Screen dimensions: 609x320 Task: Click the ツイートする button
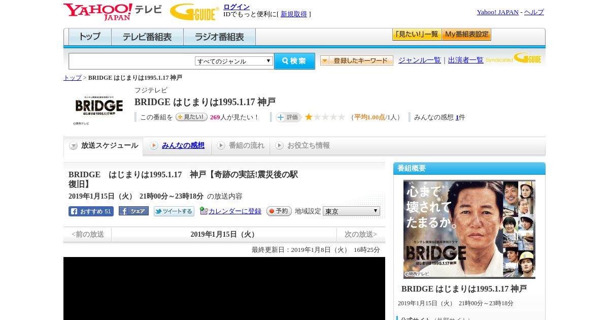tap(174, 211)
